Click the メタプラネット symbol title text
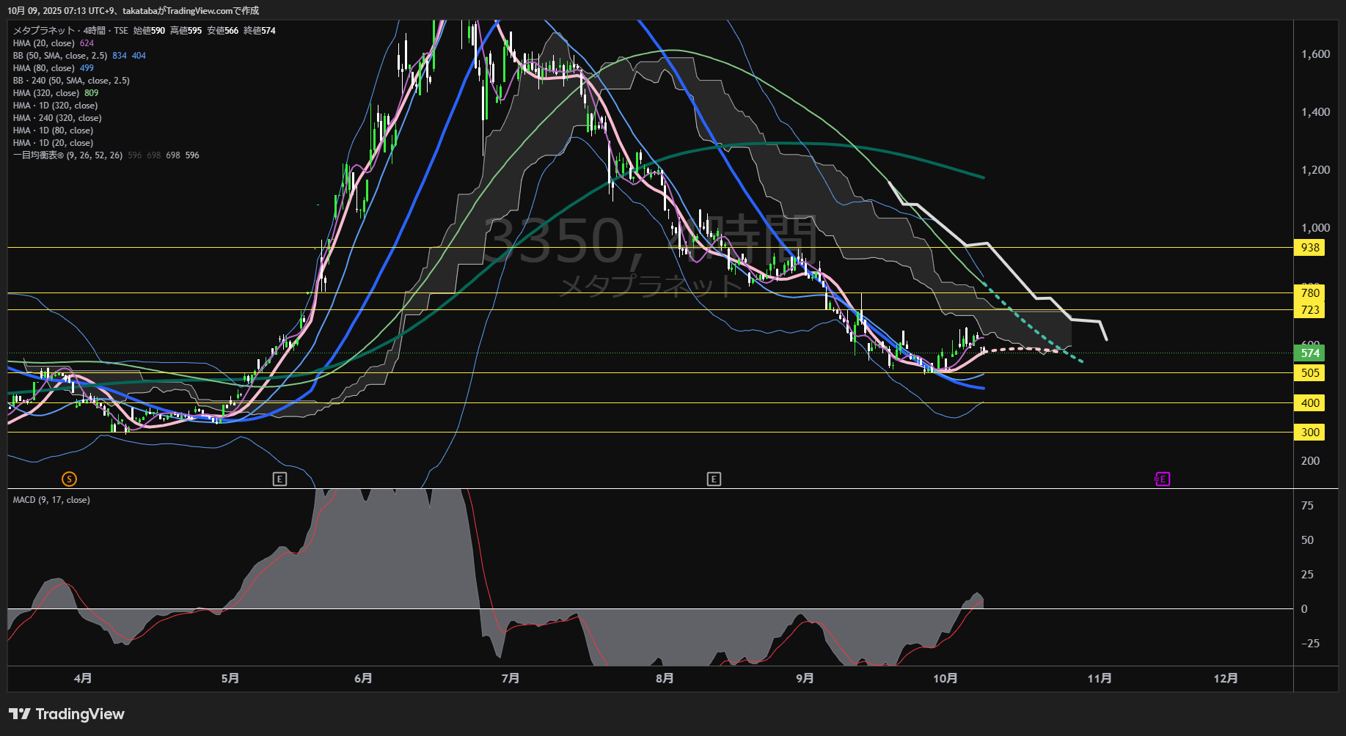Screen dimensions: 1346x736 coord(44,31)
